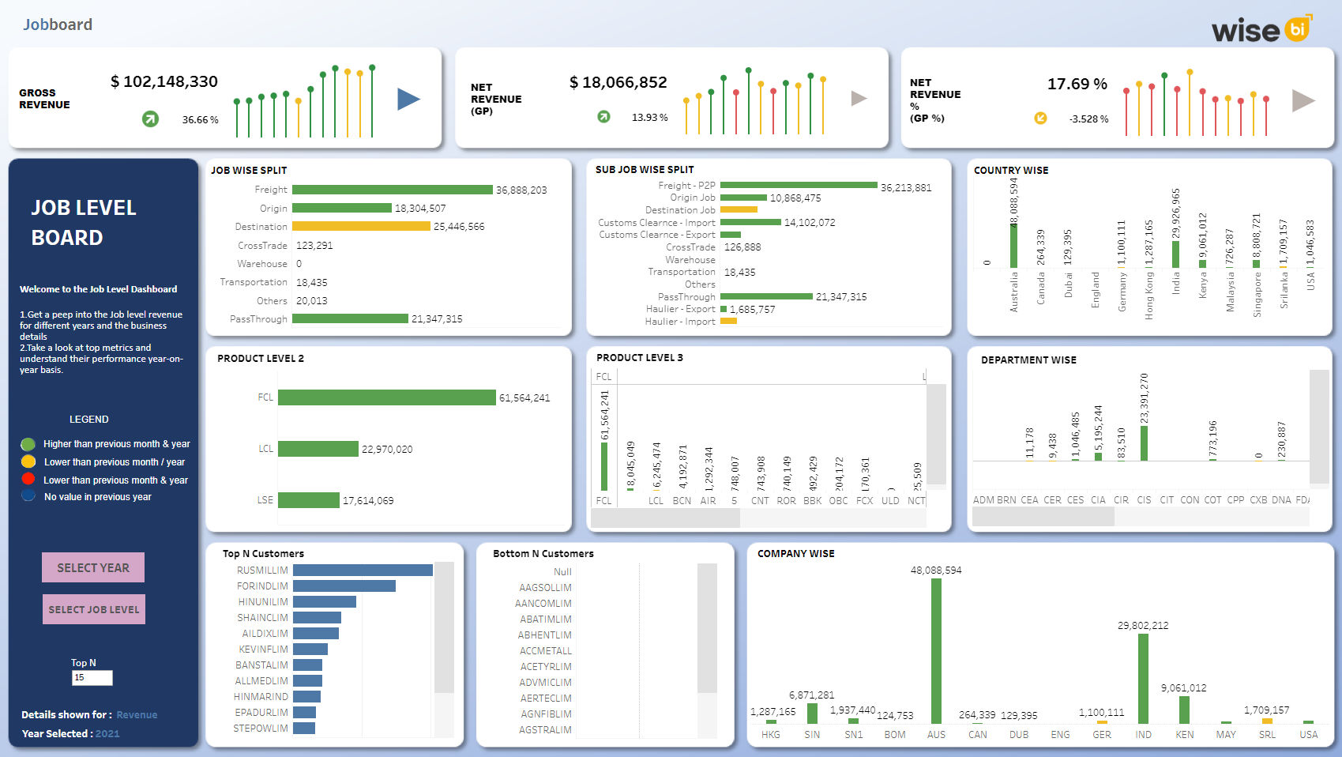Toggle blue 'No value in previous year' legend
The image size is (1342, 757).
point(28,496)
